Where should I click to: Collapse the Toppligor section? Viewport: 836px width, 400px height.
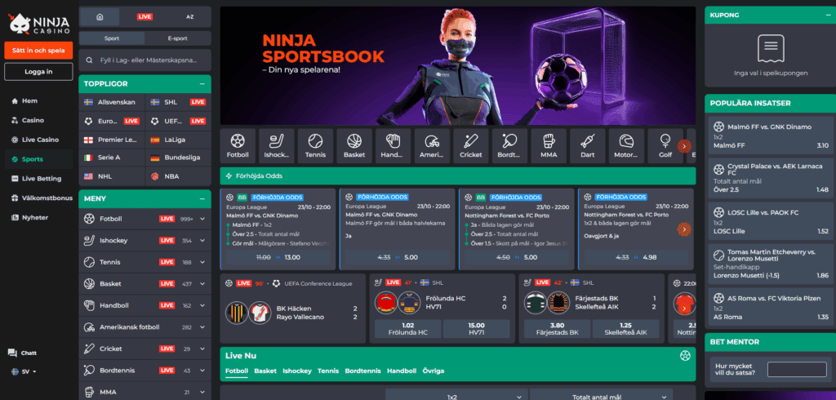tap(202, 84)
